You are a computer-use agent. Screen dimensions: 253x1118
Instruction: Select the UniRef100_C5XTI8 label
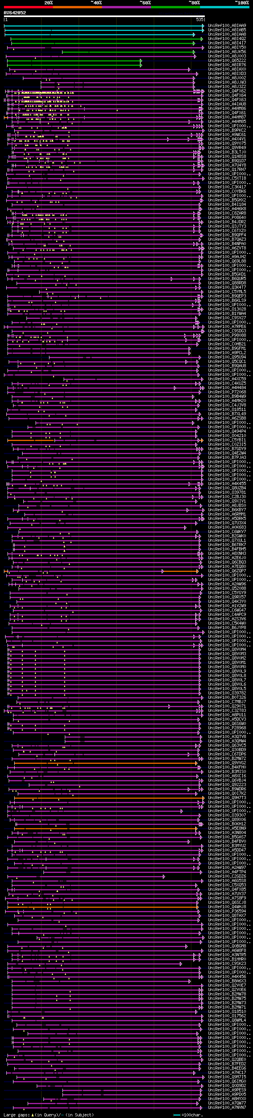coord(227,178)
